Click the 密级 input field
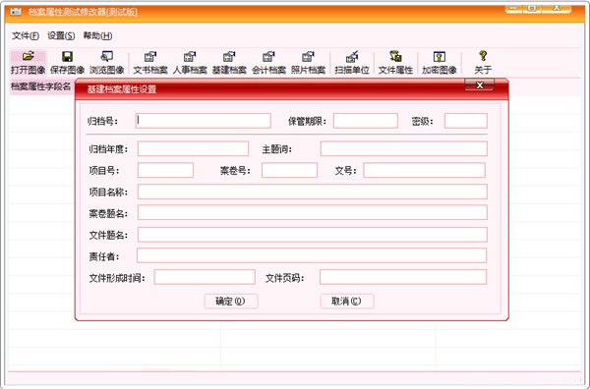590x389 pixels. pos(466,121)
